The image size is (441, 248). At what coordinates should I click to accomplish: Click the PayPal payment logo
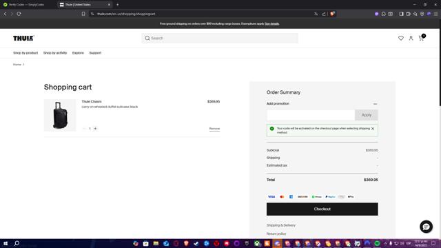[330, 197]
